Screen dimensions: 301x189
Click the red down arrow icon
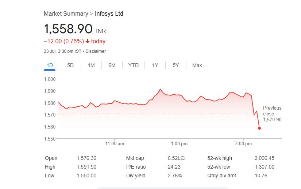click(88, 42)
